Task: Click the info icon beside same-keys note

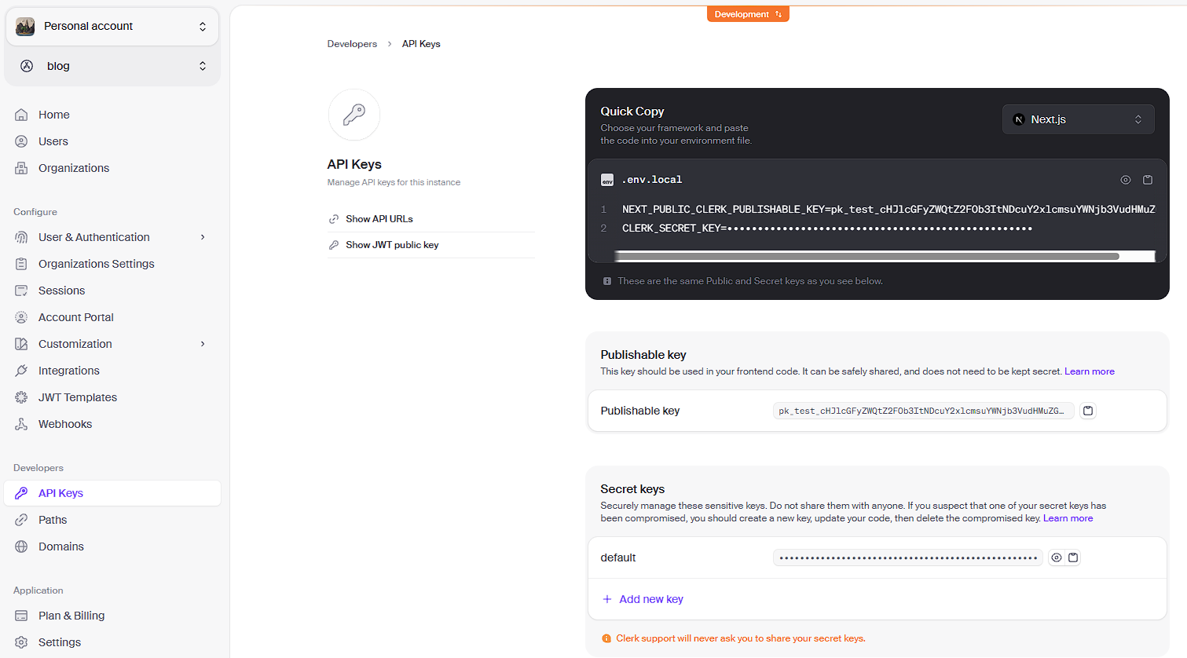Action: pos(607,281)
